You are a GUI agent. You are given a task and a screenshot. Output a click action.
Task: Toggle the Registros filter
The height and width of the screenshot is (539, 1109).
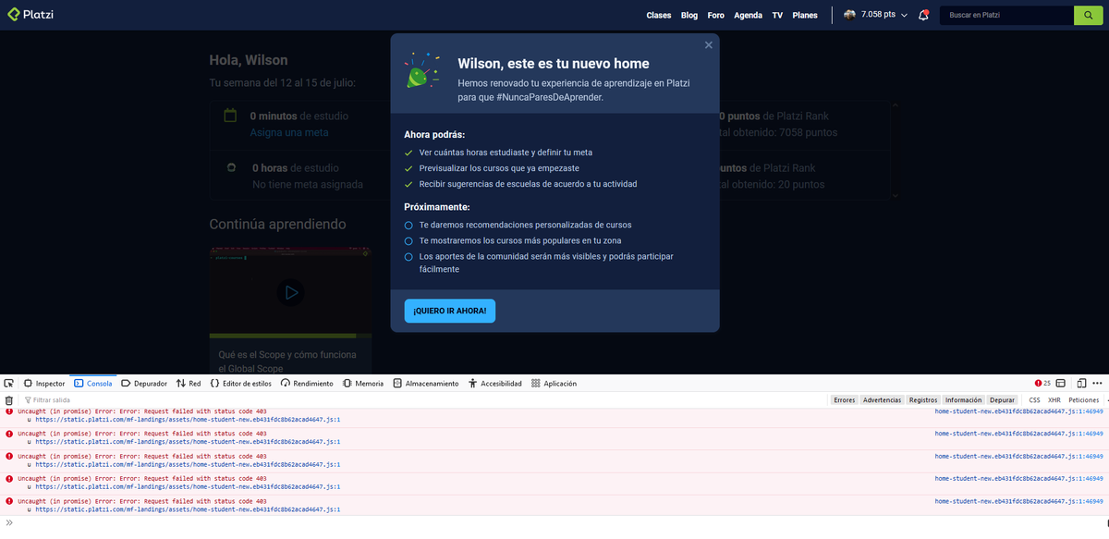tap(923, 399)
